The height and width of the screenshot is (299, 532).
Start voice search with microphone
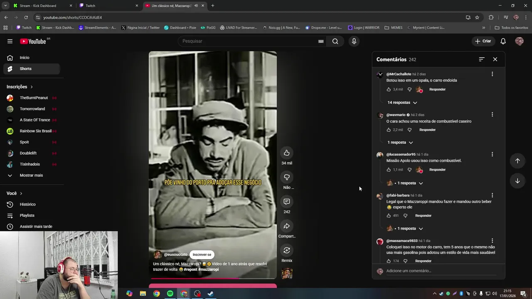pos(354,41)
